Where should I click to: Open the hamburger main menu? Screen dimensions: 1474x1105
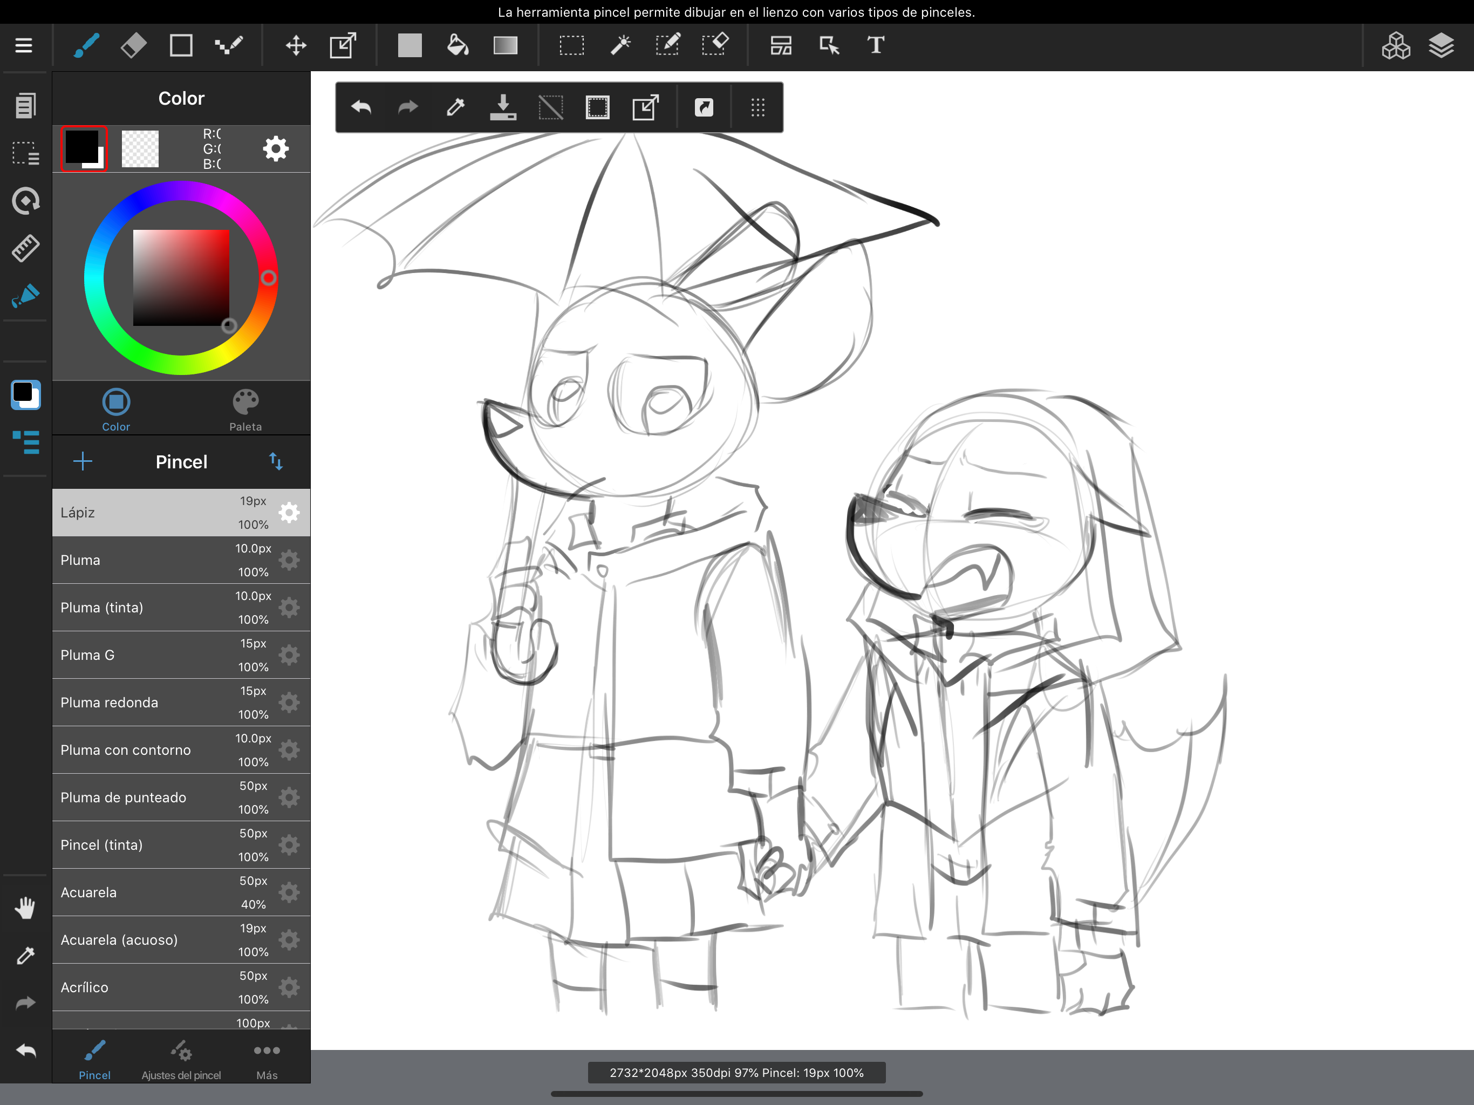coord(24,45)
